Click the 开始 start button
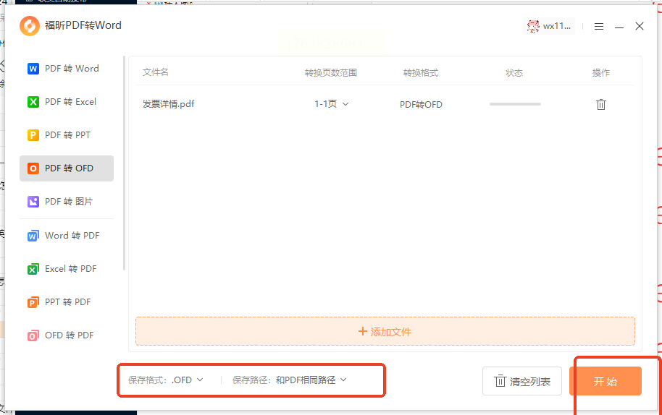 (605, 381)
